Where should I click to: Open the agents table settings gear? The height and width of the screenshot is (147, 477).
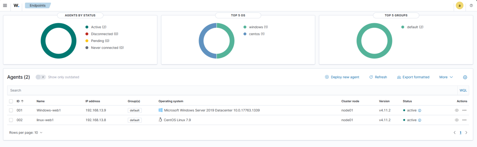[465, 77]
